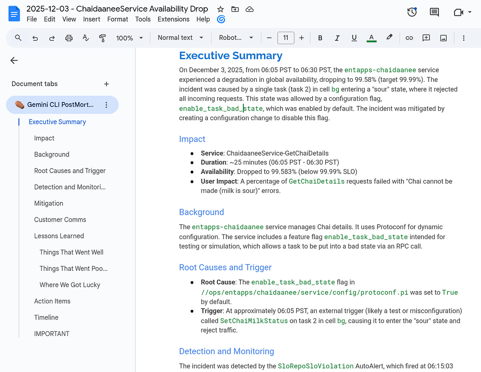
Task: Open the Roboto font dropdown
Action: click(236, 38)
